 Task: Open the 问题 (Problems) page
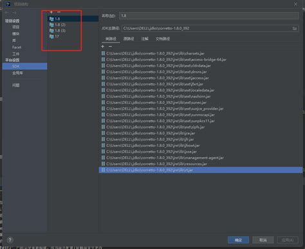(15, 85)
